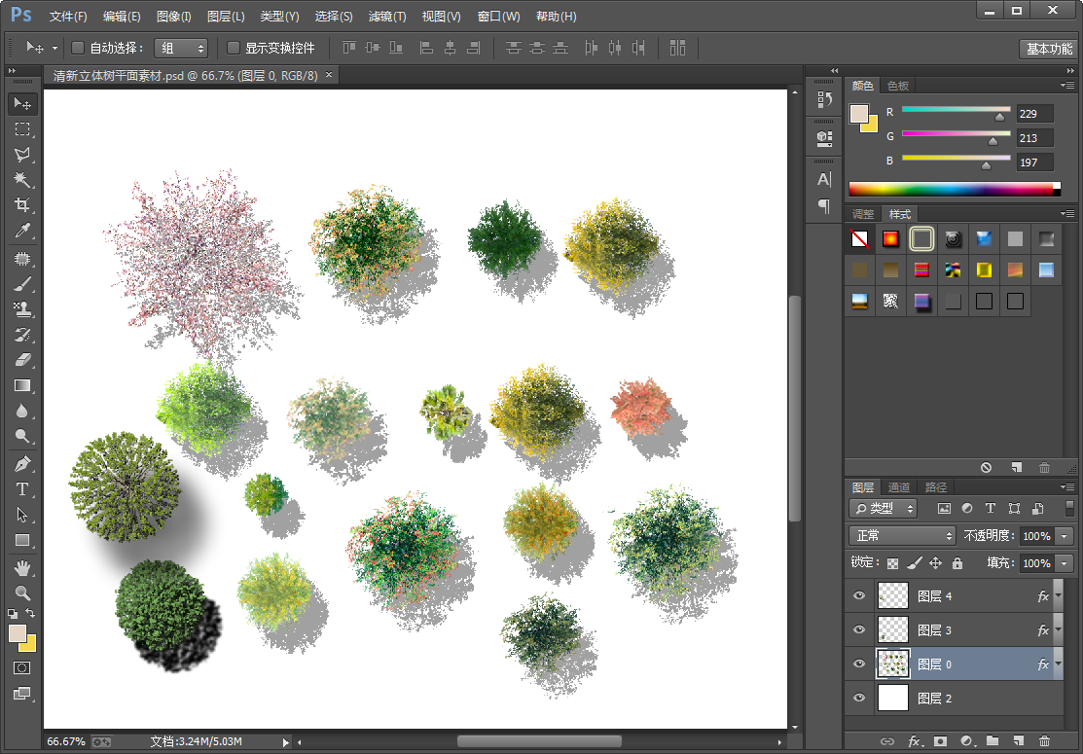This screenshot has height=754, width=1083.
Task: Enable the 自动选择 checkbox
Action: click(78, 48)
